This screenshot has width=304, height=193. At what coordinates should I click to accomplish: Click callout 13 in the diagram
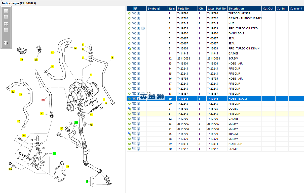tap(52, 52)
